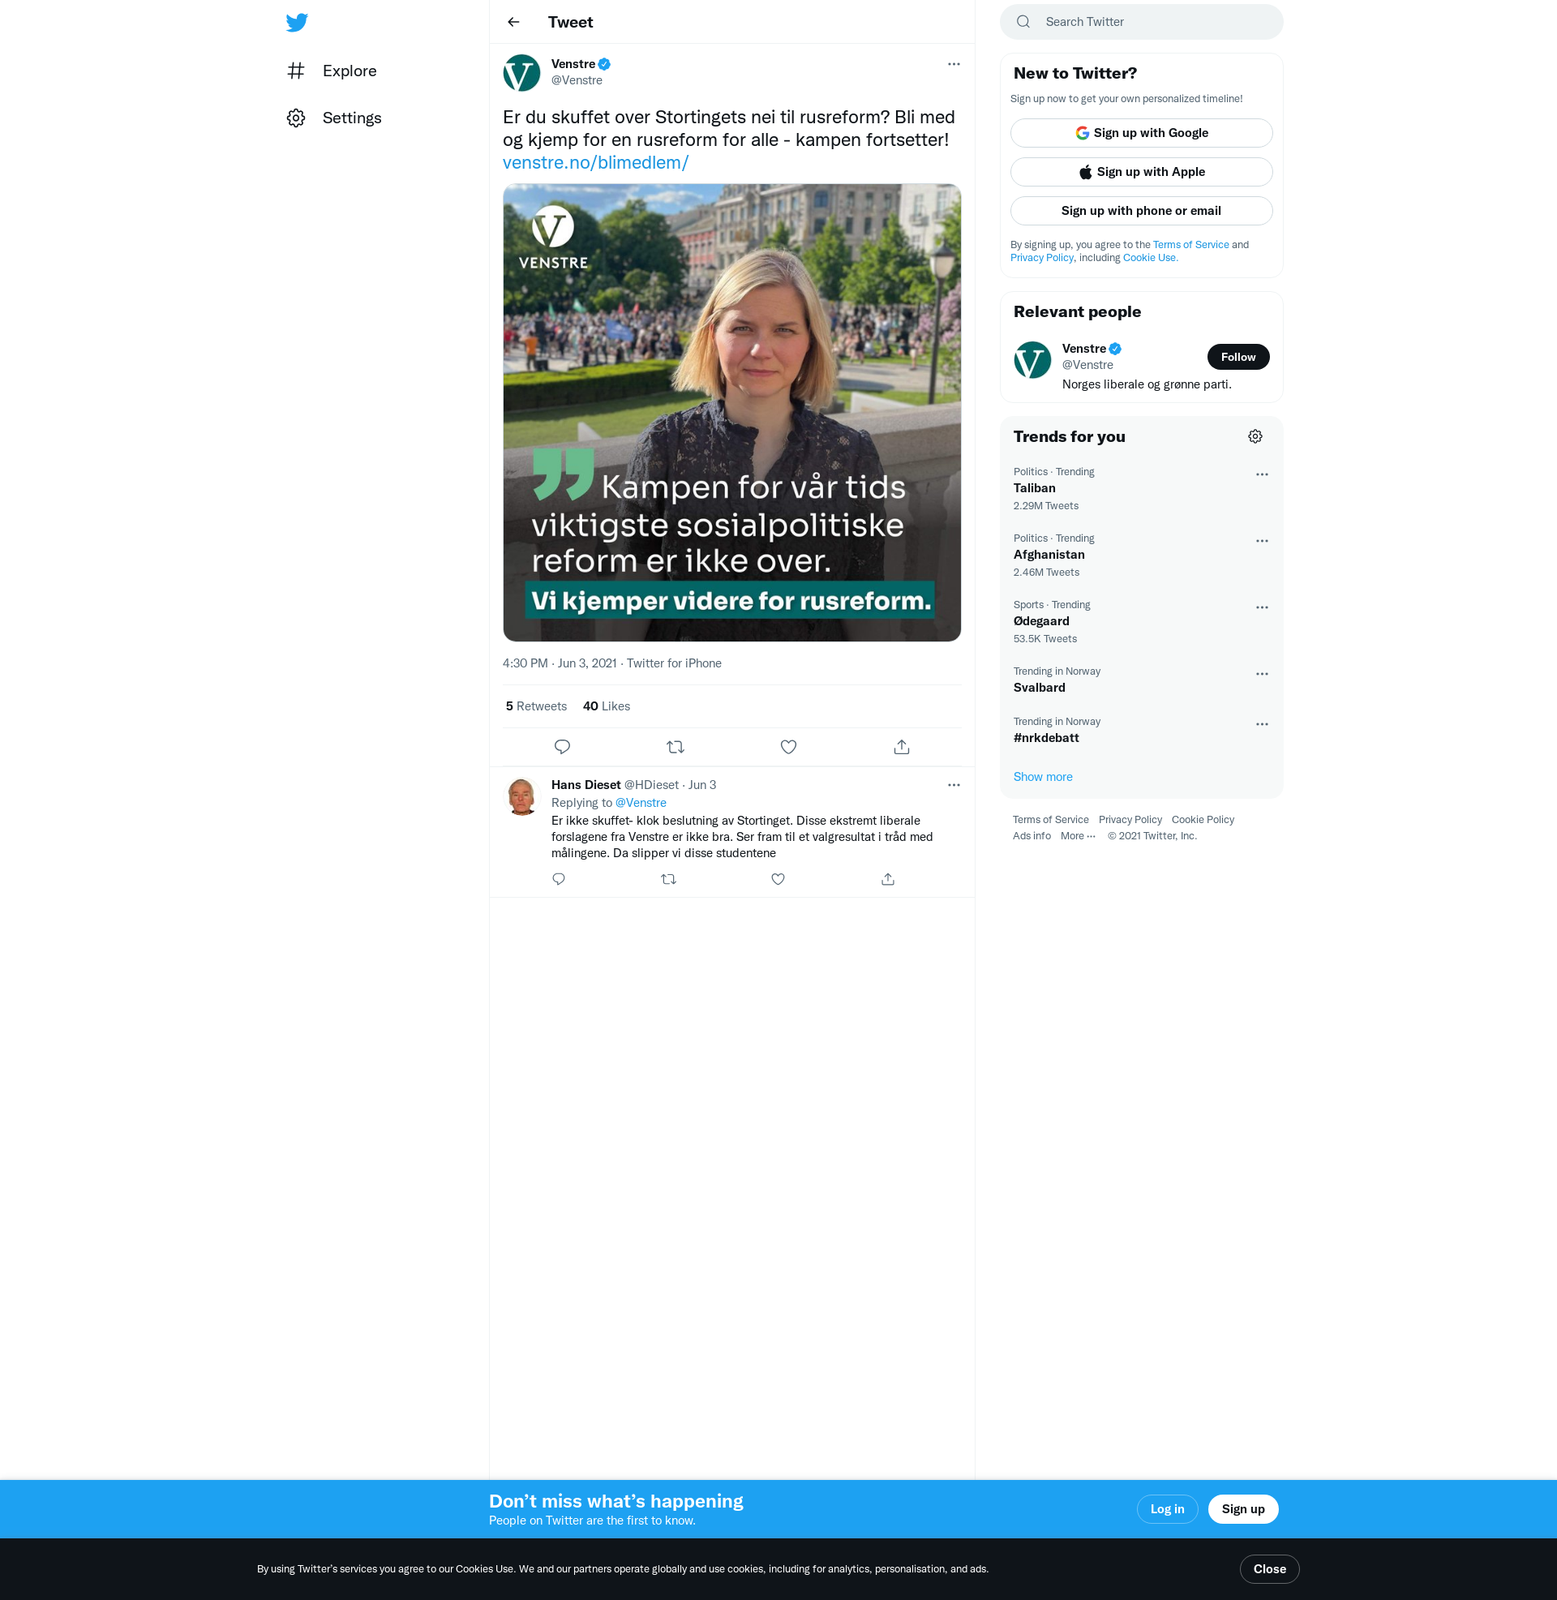
Task: Click the @Venstre mention in the reply
Action: click(641, 803)
